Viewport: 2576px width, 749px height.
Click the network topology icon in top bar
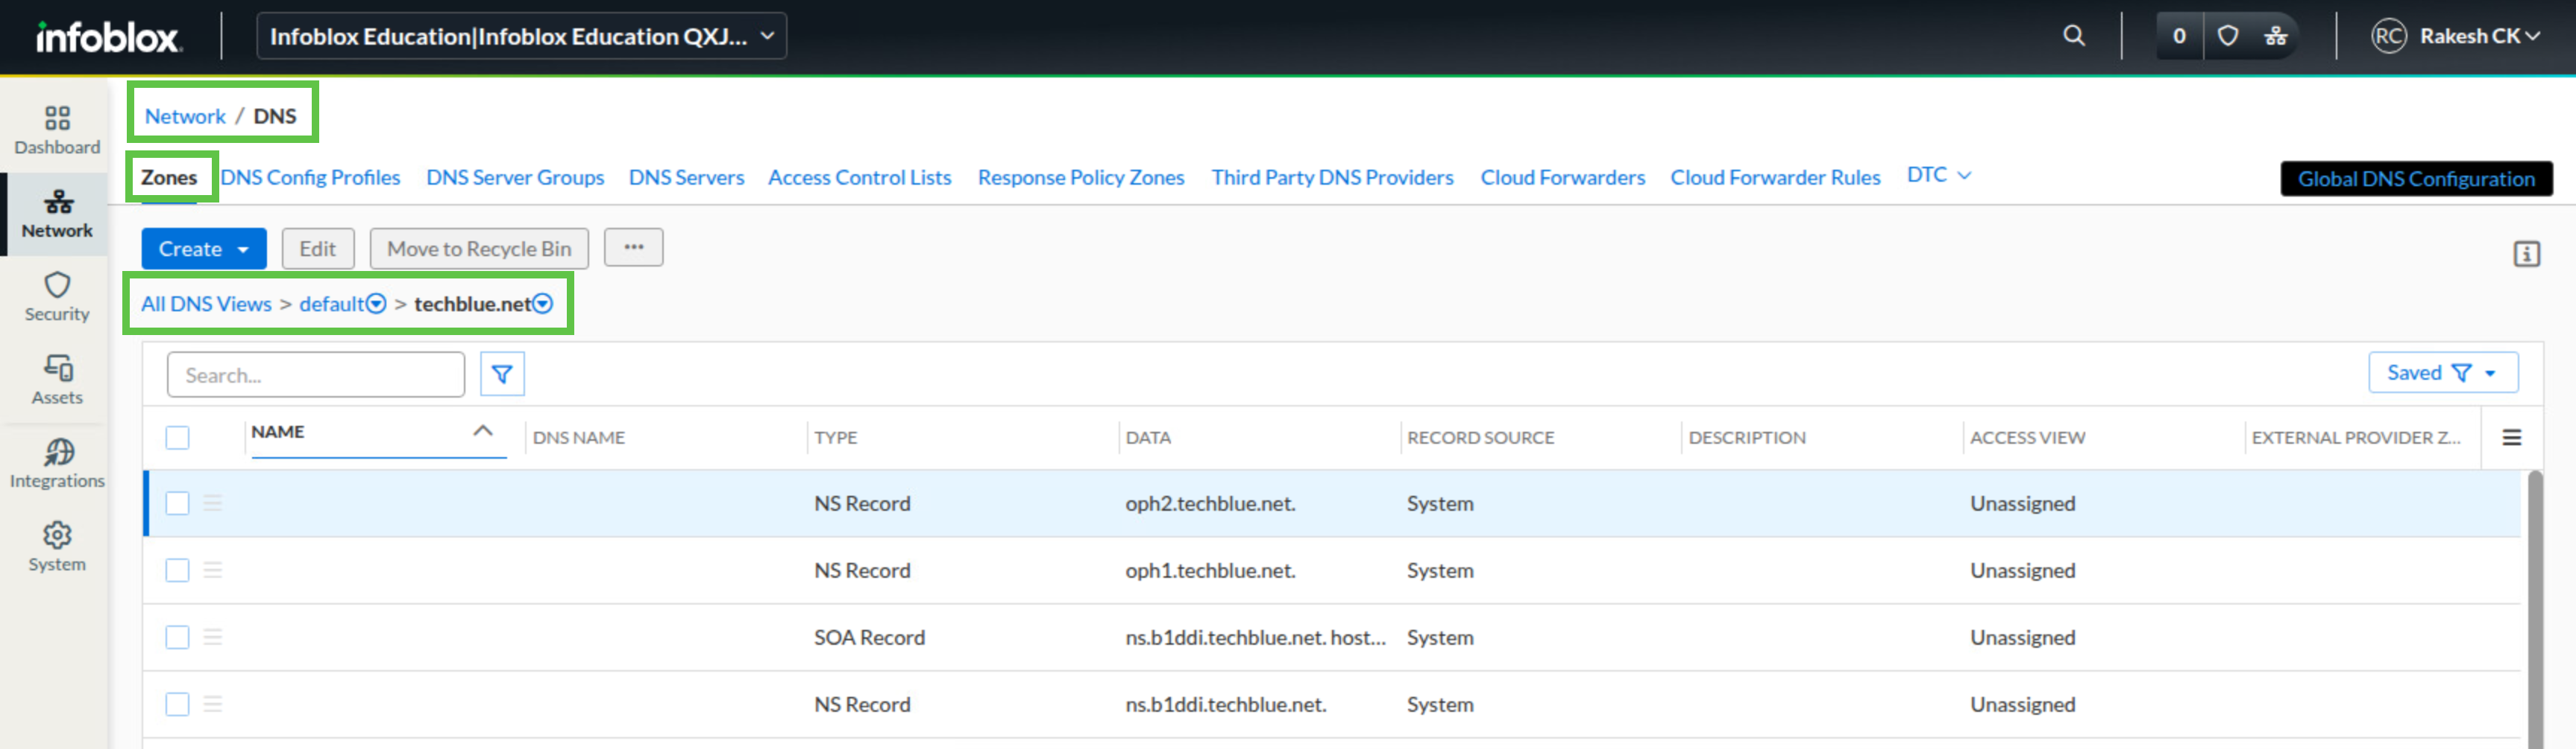click(2276, 36)
